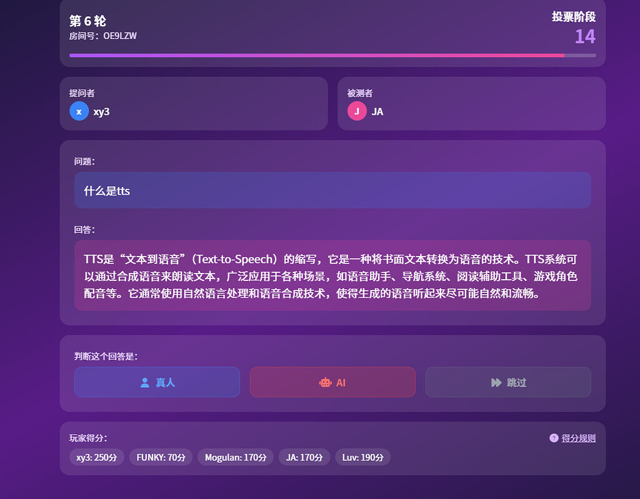
Task: Click the 玩家得分 label
Action: coord(88,438)
